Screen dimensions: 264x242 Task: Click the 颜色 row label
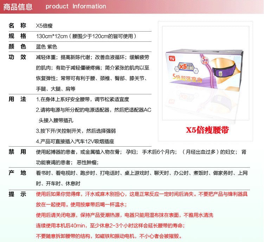(x=17, y=46)
